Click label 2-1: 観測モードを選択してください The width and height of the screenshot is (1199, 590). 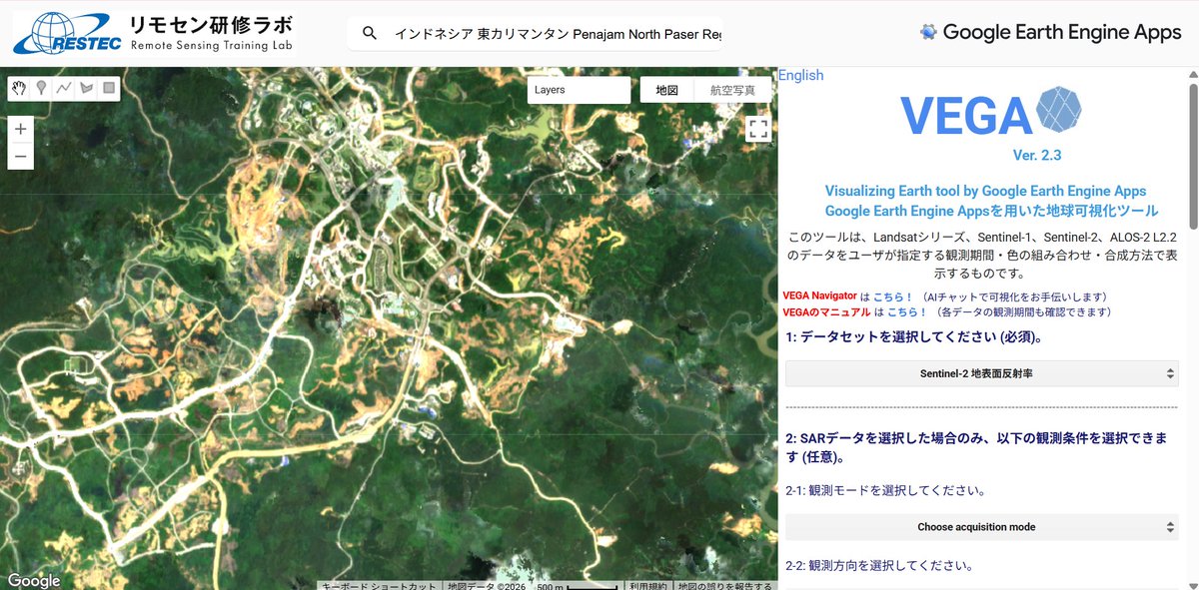[x=885, y=490]
